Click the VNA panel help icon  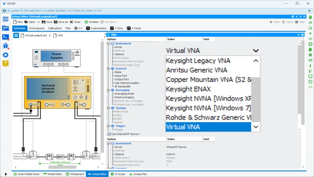point(303,35)
